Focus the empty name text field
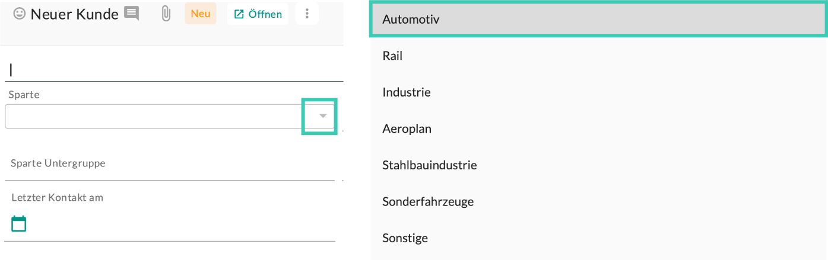The height and width of the screenshot is (260, 828). click(172, 70)
